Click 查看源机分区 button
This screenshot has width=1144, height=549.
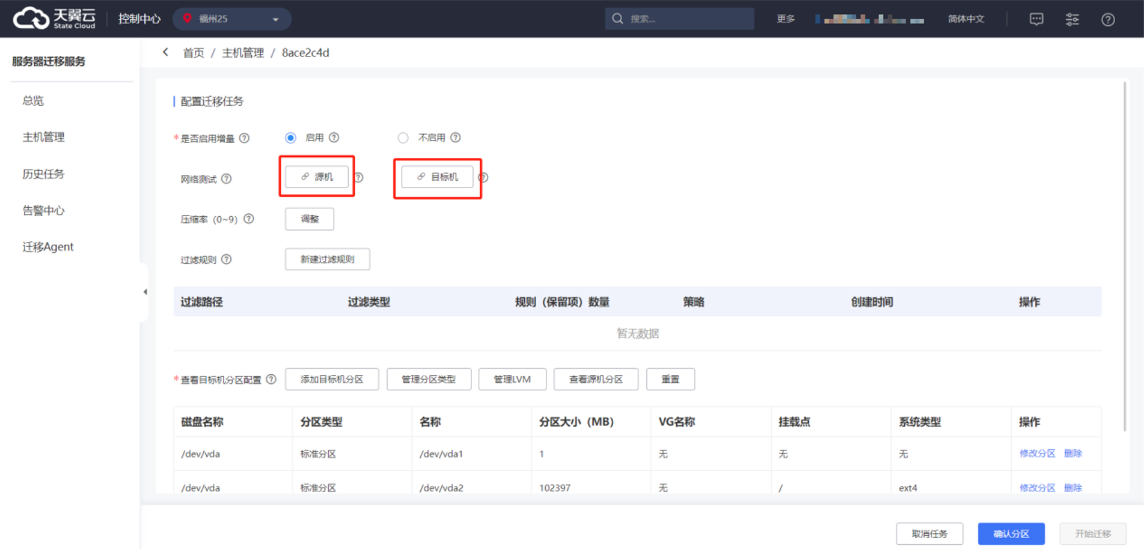tap(596, 379)
